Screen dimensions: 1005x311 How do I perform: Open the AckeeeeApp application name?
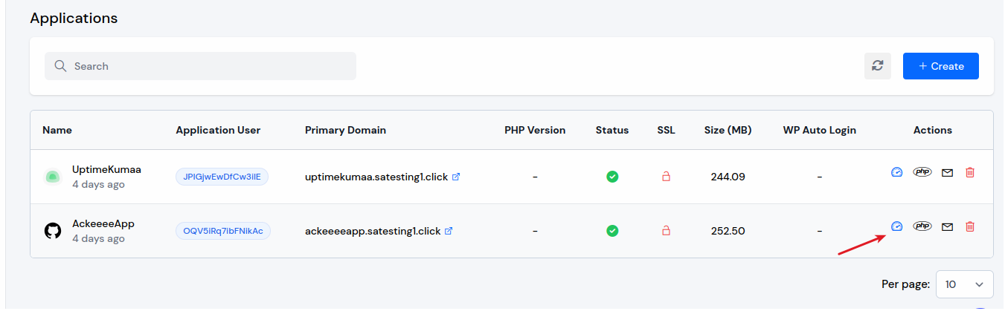pyautogui.click(x=103, y=224)
